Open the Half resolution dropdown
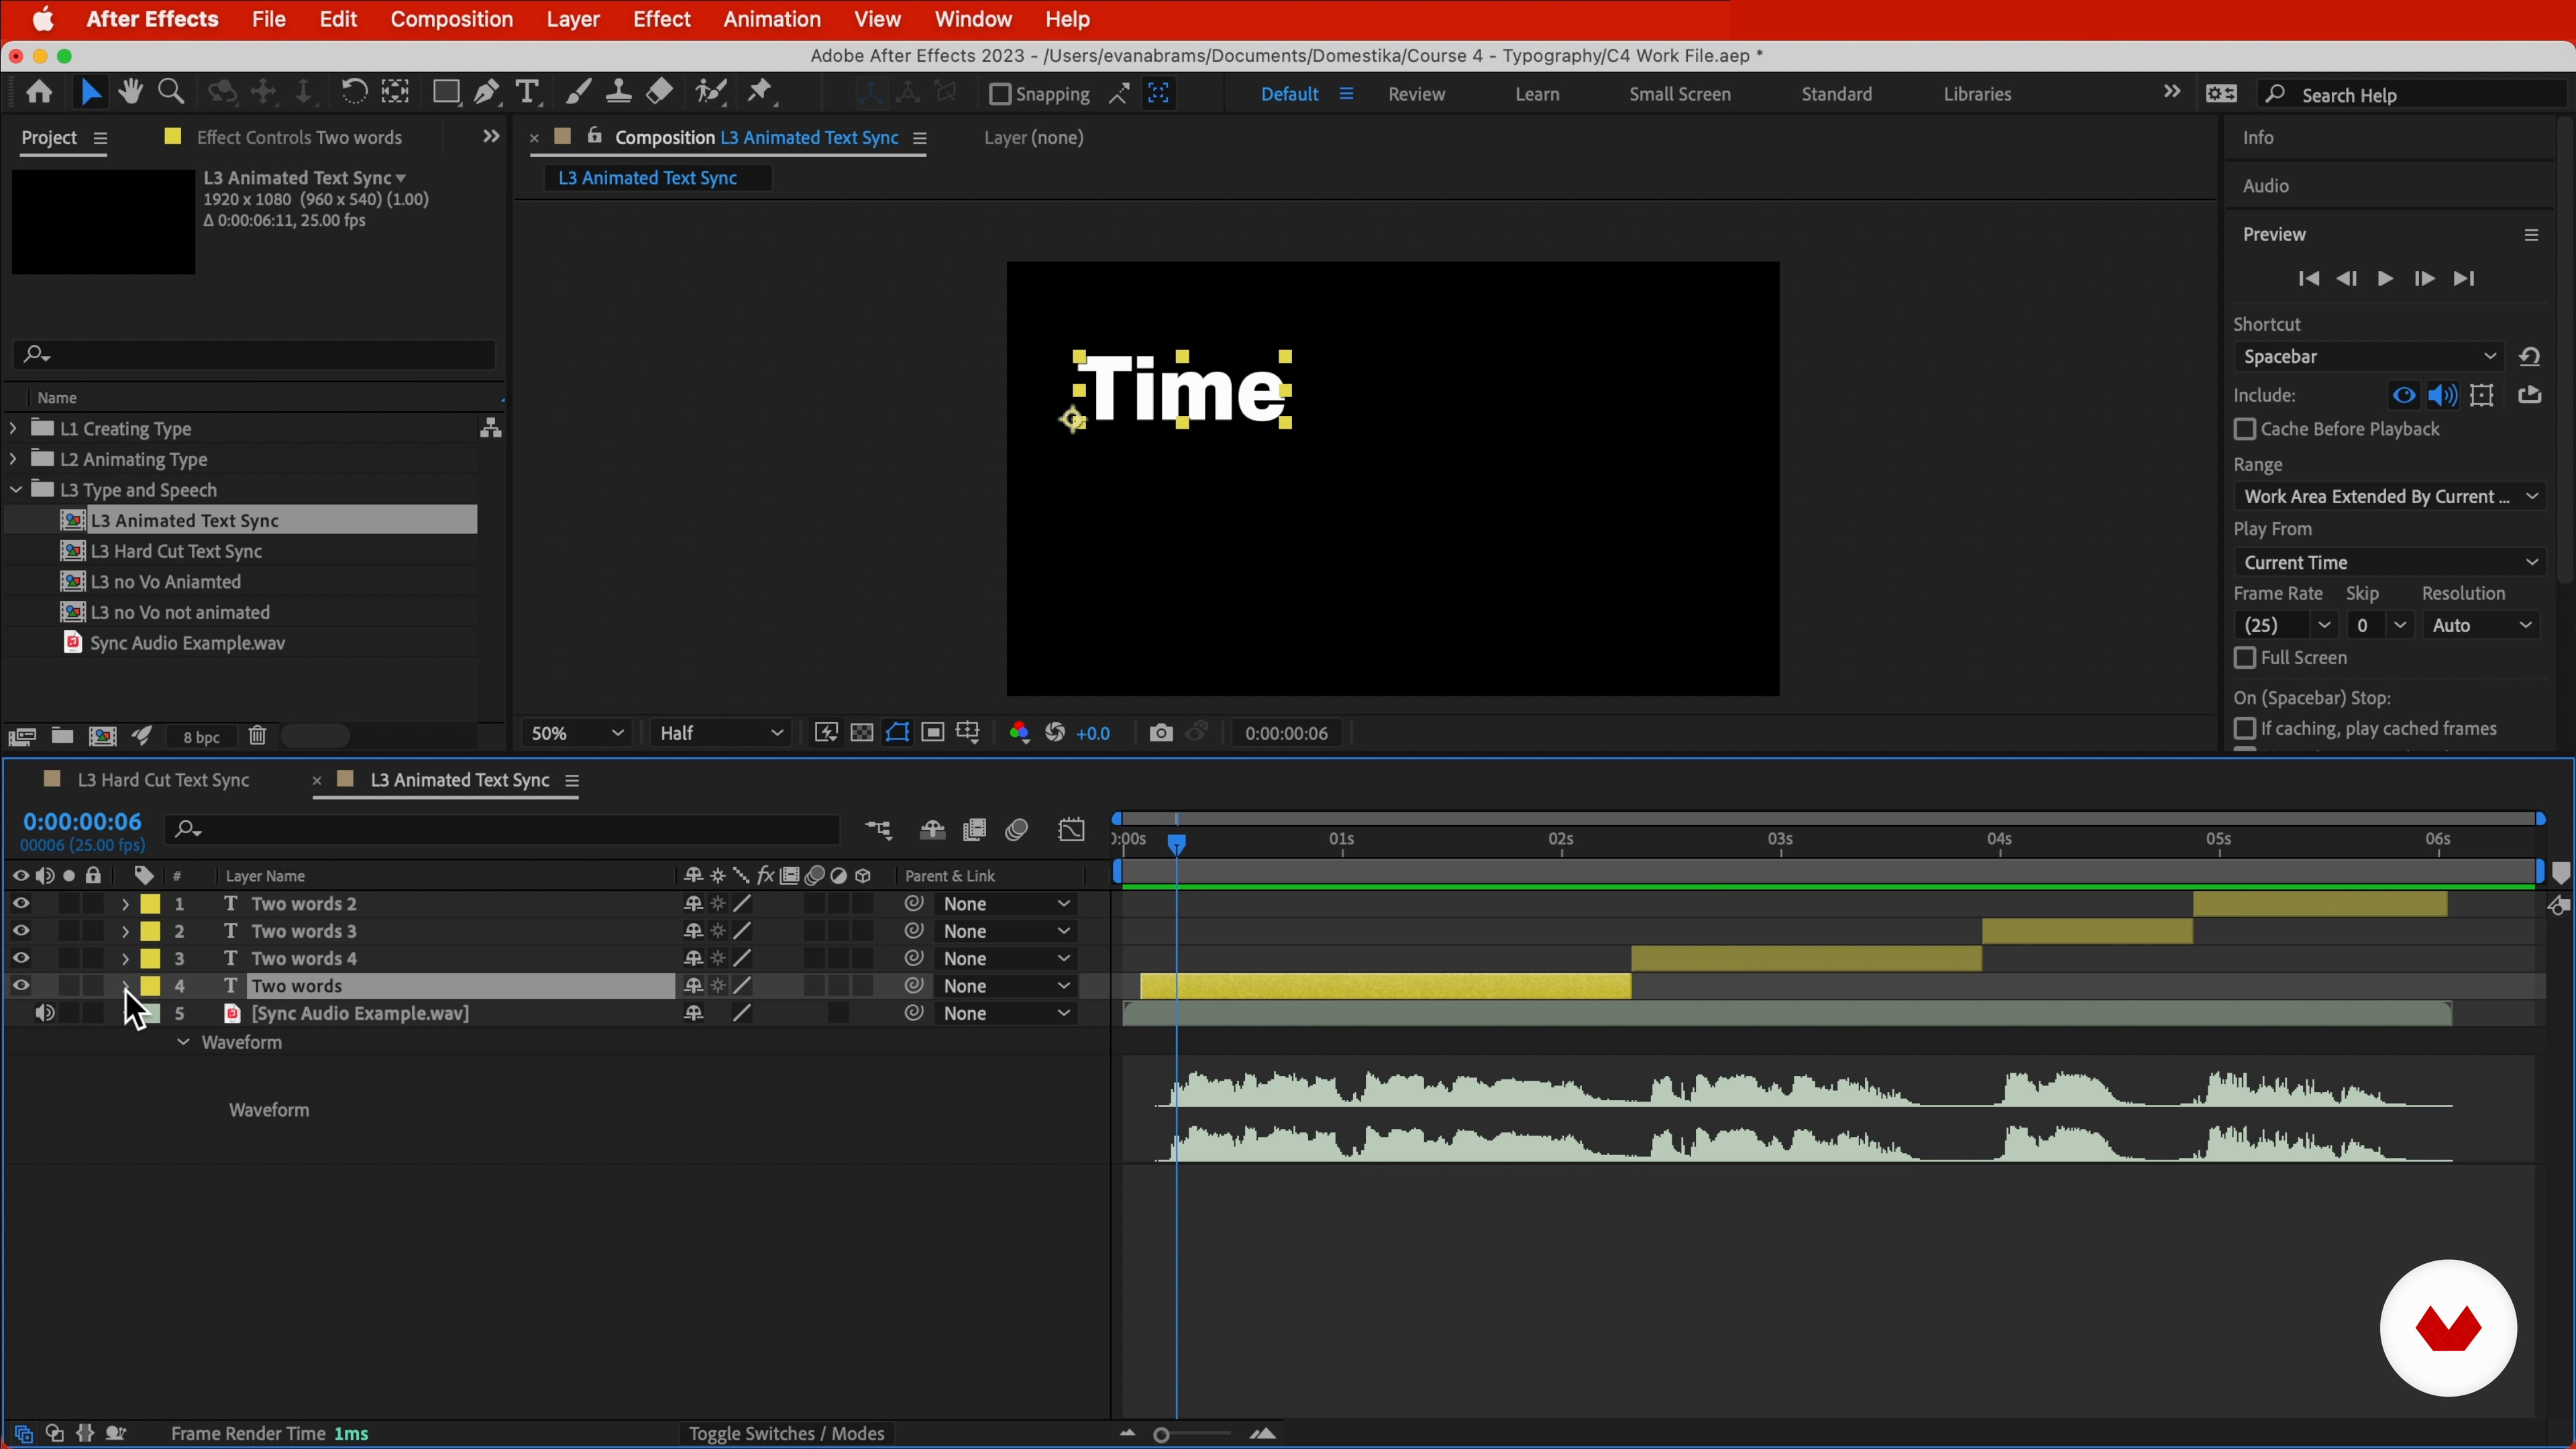 pyautogui.click(x=721, y=733)
